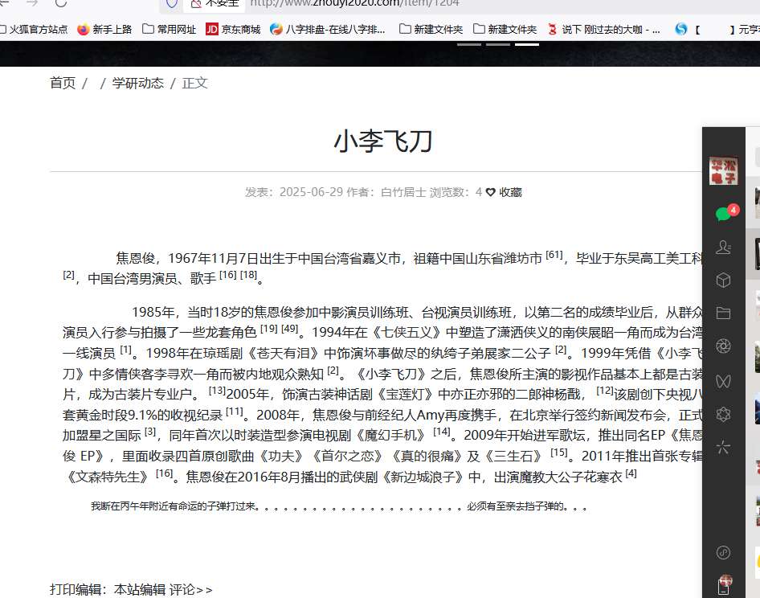This screenshot has height=598, width=760.
Task: Go to 首页 in the breadcrumb
Action: point(63,83)
